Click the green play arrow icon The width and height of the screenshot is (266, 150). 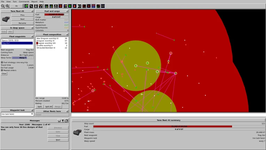70,6
